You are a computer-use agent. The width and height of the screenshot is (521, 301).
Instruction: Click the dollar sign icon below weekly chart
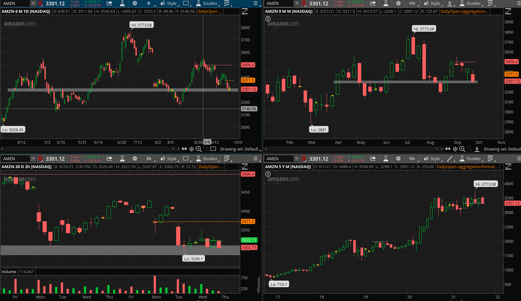click(477, 149)
